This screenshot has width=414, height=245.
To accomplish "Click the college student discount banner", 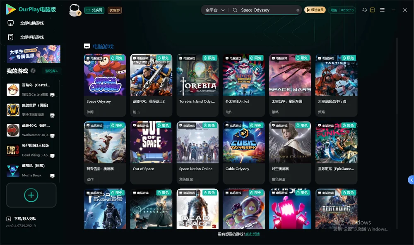I will [34, 54].
